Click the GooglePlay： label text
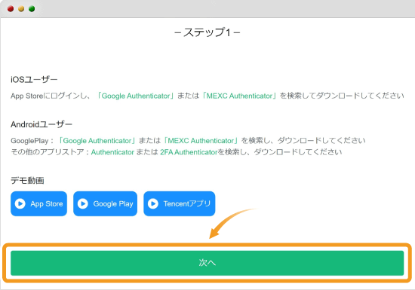 pyautogui.click(x=32, y=141)
